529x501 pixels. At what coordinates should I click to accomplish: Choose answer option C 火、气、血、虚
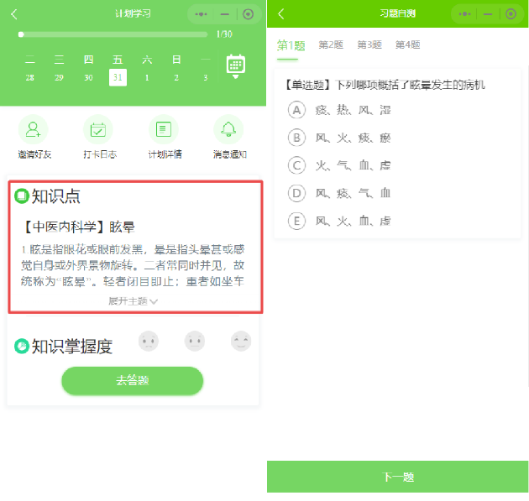(x=296, y=165)
